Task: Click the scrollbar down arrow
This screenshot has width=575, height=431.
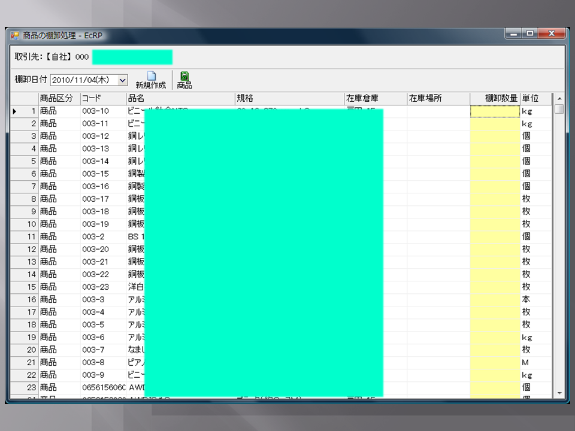Action: 559,393
